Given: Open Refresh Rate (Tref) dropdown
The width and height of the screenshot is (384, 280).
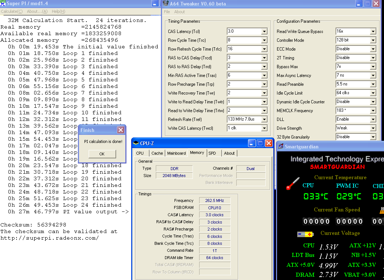Looking at the screenshot, I should coord(264,119).
